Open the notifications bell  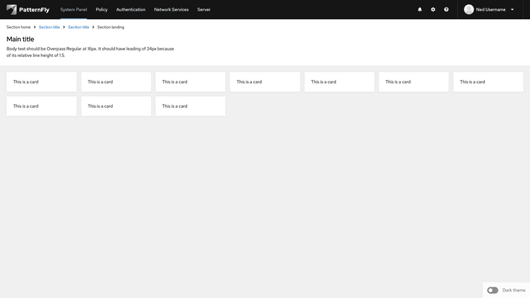point(419,10)
